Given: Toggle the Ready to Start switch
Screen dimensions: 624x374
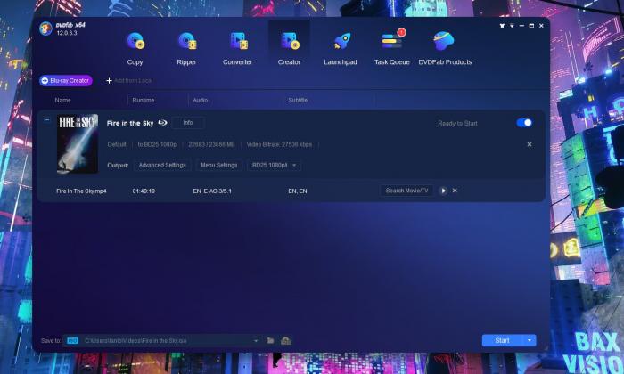Looking at the screenshot, I should (x=524, y=123).
